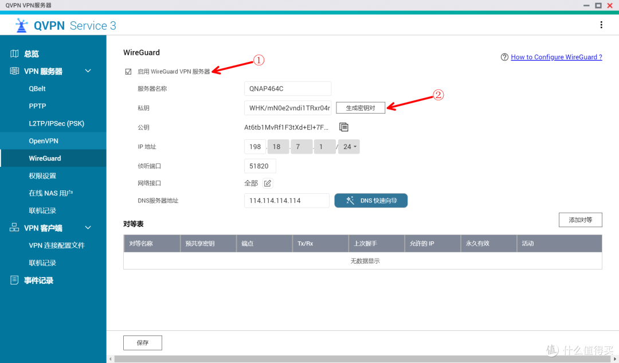Viewport: 619px width, 363px height.
Task: Click the QVPN Service logo icon
Action: (x=21, y=25)
